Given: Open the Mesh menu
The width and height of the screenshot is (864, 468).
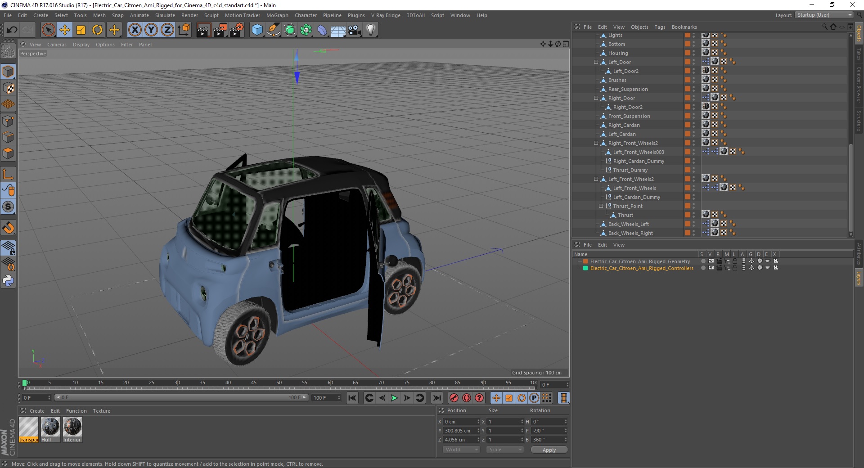Looking at the screenshot, I should [x=99, y=15].
